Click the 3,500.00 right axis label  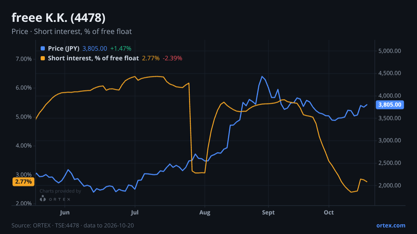click(390, 118)
